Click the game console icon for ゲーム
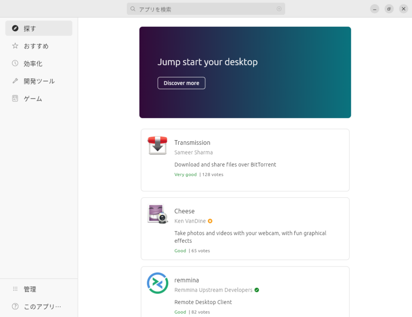The width and height of the screenshot is (412, 317). pyautogui.click(x=15, y=98)
